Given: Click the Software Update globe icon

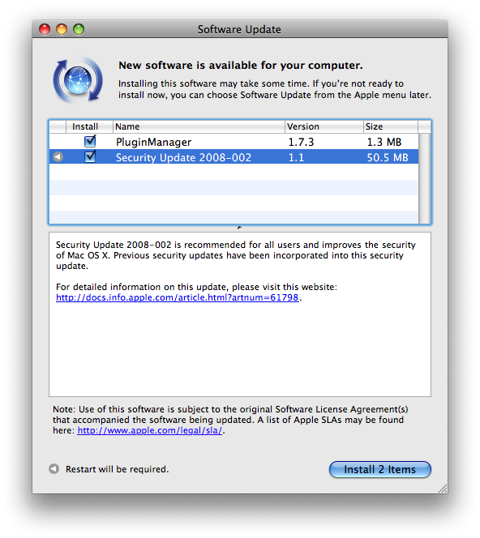Looking at the screenshot, I should click(78, 80).
